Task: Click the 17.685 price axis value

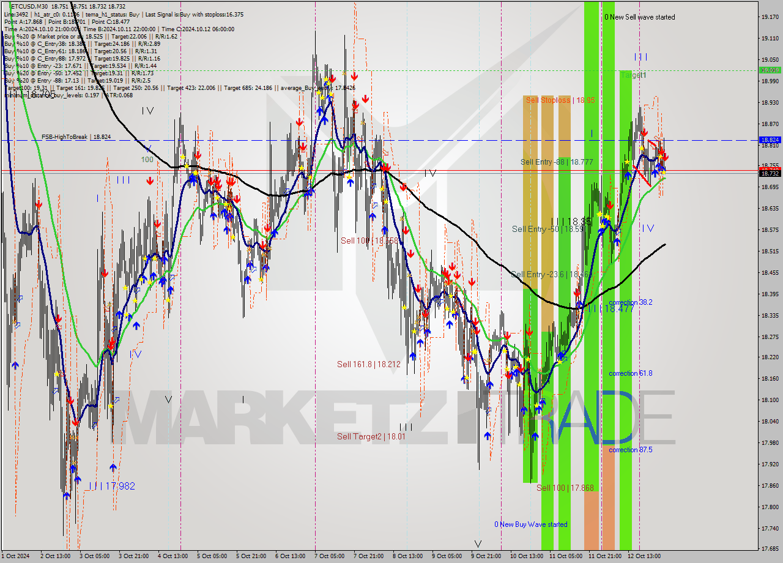Action: pyautogui.click(x=770, y=549)
